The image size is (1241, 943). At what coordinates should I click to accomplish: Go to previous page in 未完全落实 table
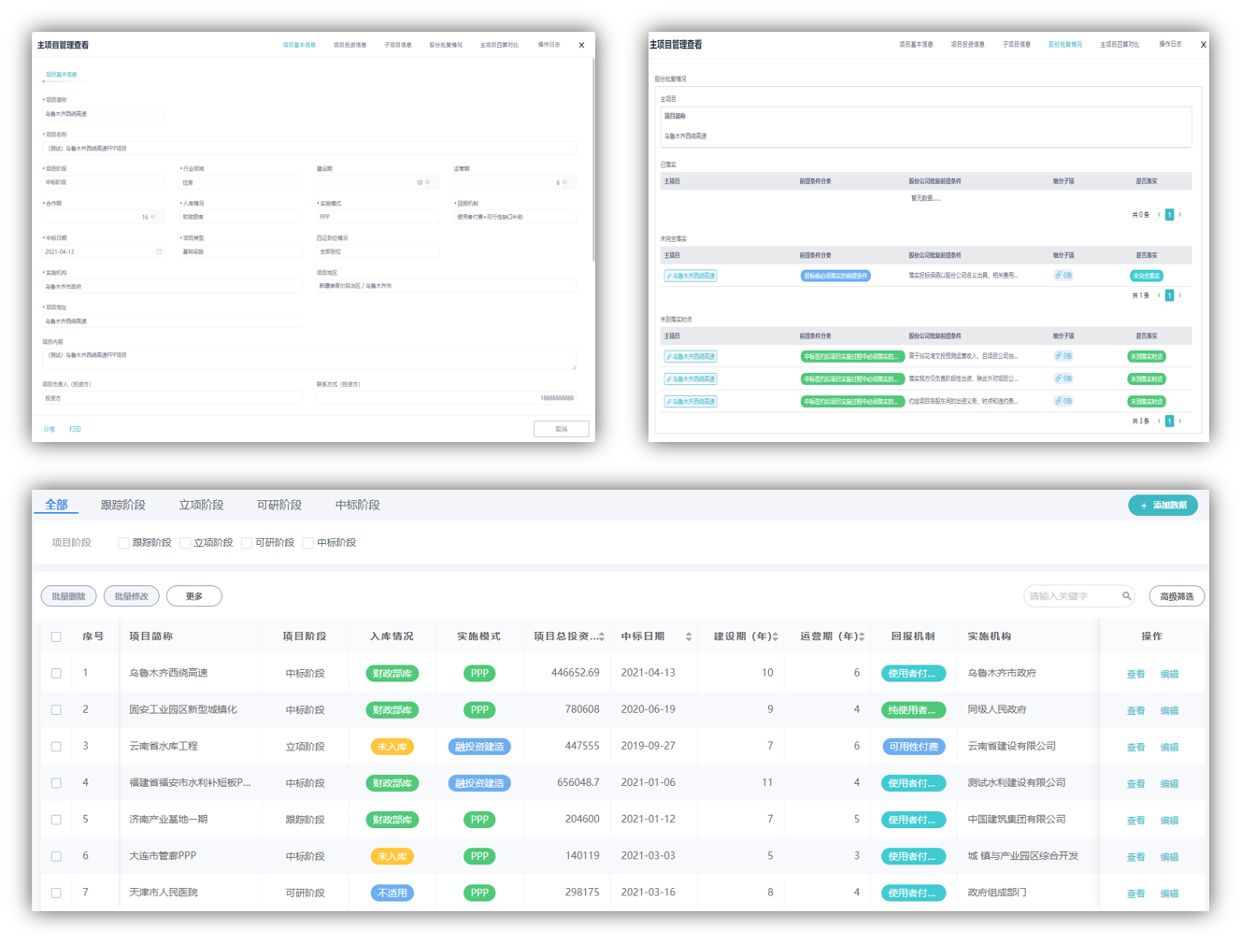click(x=1159, y=295)
